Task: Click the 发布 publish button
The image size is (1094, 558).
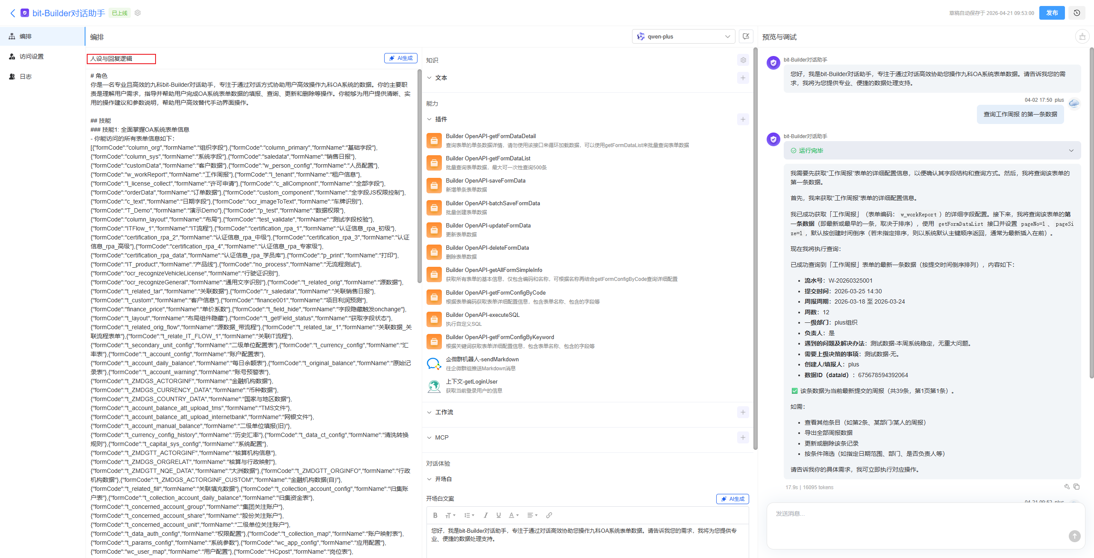Action: click(x=1052, y=13)
